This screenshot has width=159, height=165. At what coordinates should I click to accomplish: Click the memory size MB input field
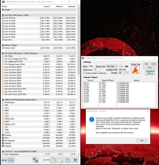[x=121, y=66]
